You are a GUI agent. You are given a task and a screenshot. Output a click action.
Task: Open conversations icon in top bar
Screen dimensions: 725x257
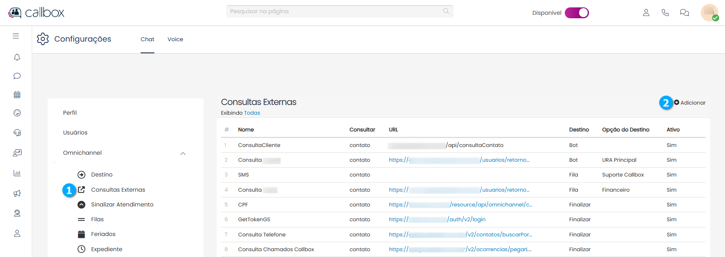pos(684,13)
